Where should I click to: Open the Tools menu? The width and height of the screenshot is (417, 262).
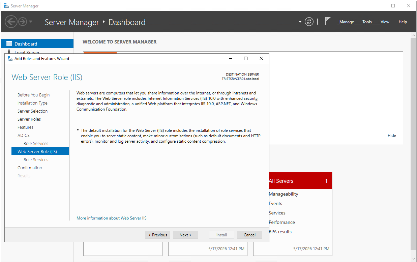coord(367,22)
